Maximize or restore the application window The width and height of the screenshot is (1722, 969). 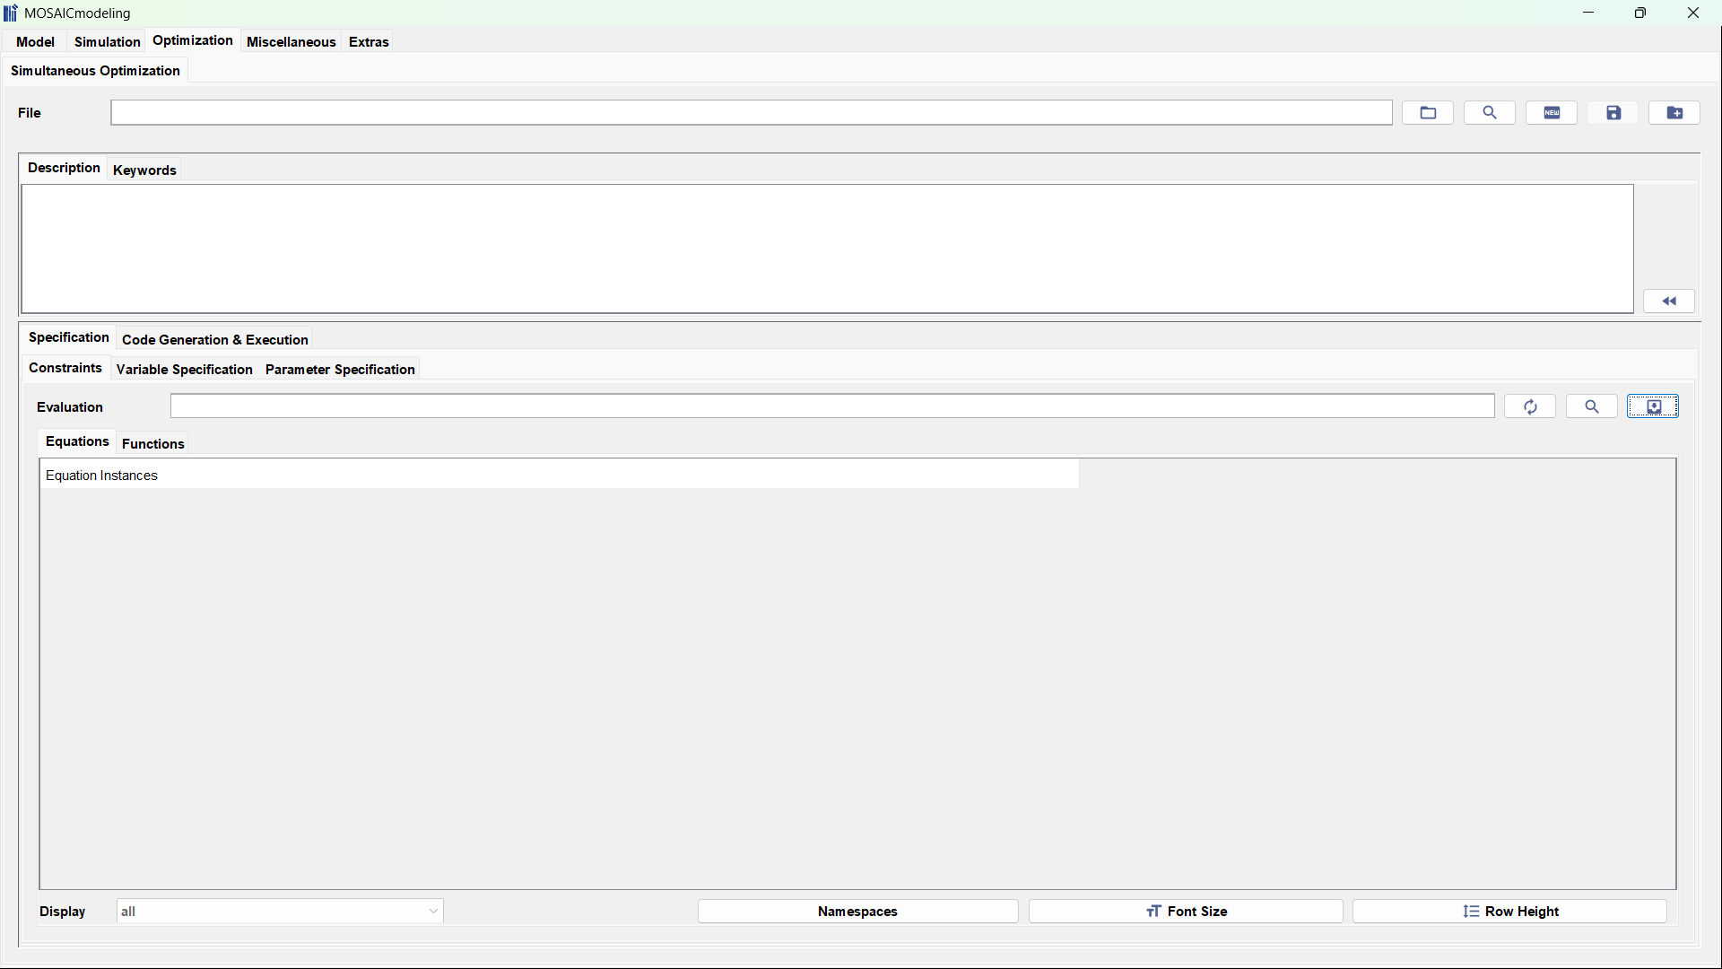[x=1640, y=13]
